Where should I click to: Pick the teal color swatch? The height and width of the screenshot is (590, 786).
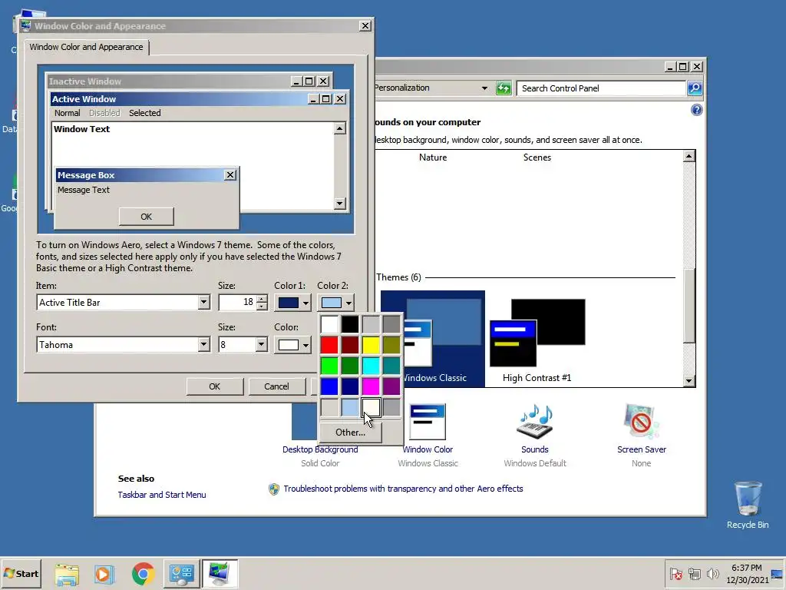coord(391,366)
